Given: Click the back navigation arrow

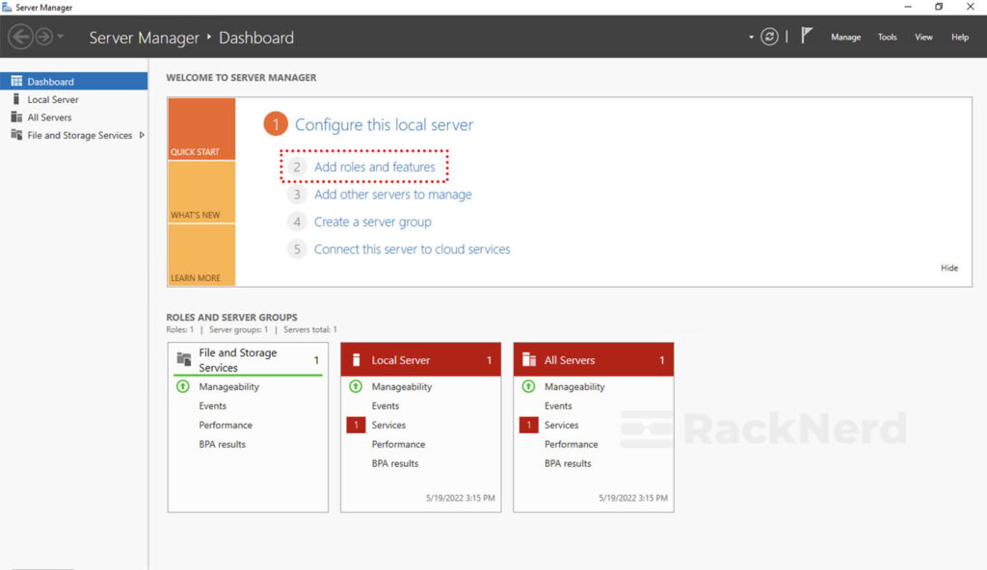Looking at the screenshot, I should click(19, 37).
